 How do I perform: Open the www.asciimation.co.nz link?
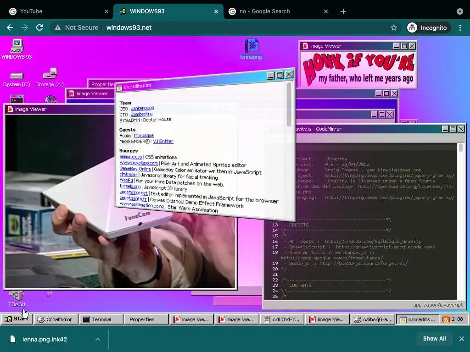142,205
